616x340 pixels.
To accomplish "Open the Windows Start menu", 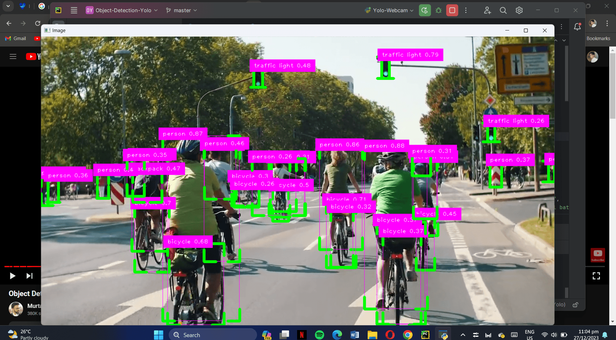I will point(158,335).
